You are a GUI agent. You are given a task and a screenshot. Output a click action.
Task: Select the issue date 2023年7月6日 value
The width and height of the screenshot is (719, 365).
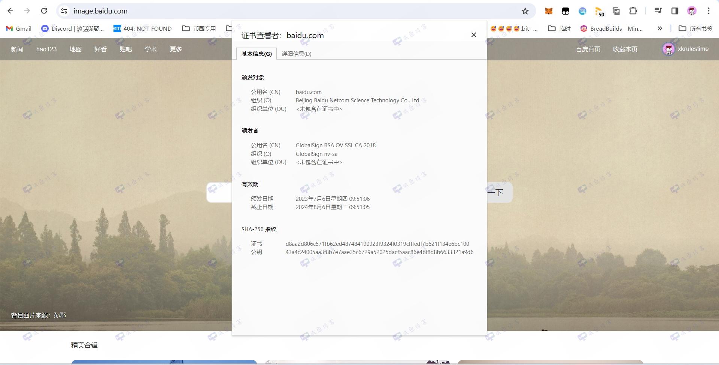[333, 199]
